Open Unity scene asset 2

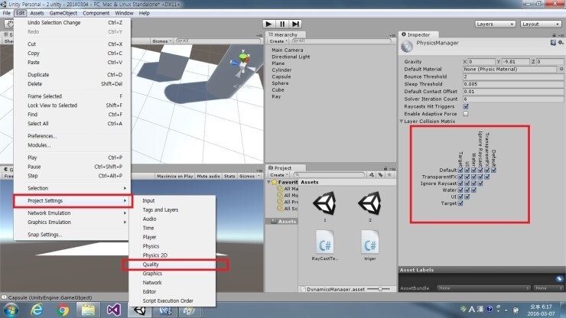click(369, 203)
